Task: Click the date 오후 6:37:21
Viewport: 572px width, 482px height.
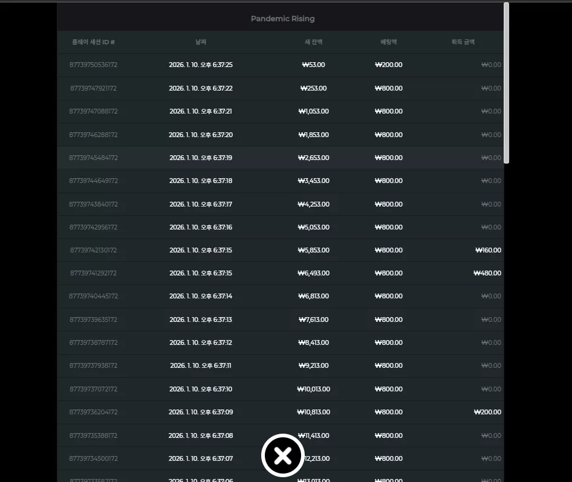Action: tap(201, 111)
